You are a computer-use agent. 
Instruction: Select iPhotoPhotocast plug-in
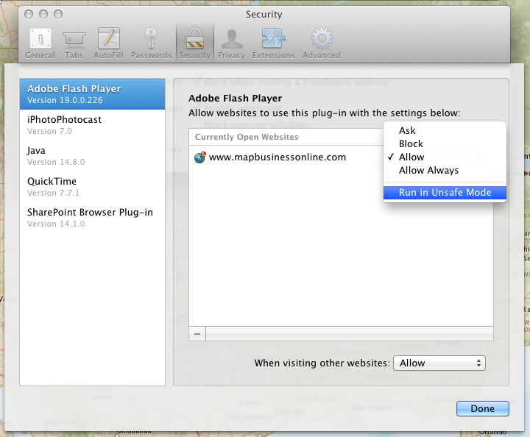92,125
